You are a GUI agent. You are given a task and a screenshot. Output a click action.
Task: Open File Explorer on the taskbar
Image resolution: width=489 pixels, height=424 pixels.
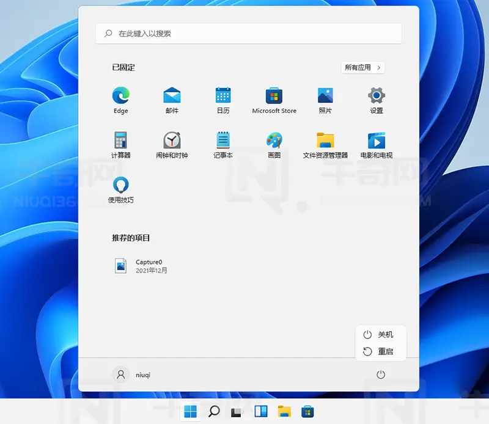(x=284, y=412)
